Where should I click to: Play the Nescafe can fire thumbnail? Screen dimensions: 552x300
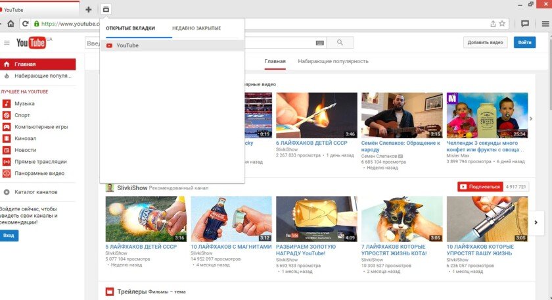[x=146, y=219]
